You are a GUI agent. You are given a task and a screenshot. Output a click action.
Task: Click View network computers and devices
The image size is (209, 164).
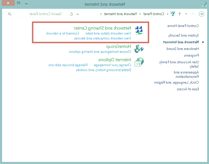[103, 38]
